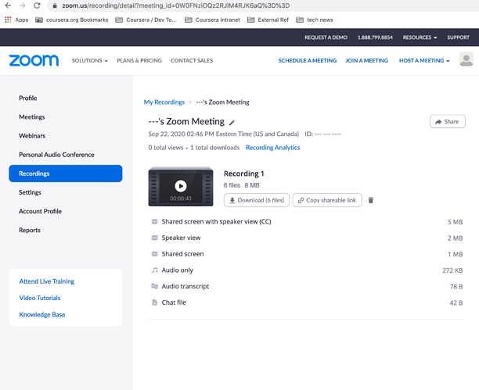Expand the Host a Meeting dropdown

424,61
